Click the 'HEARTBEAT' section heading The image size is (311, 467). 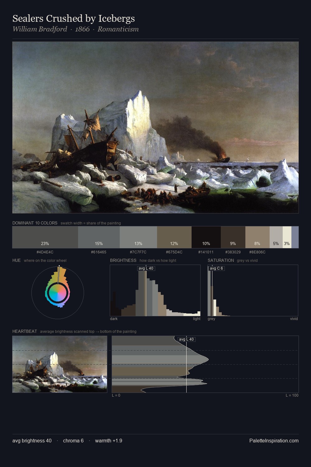(x=25, y=332)
